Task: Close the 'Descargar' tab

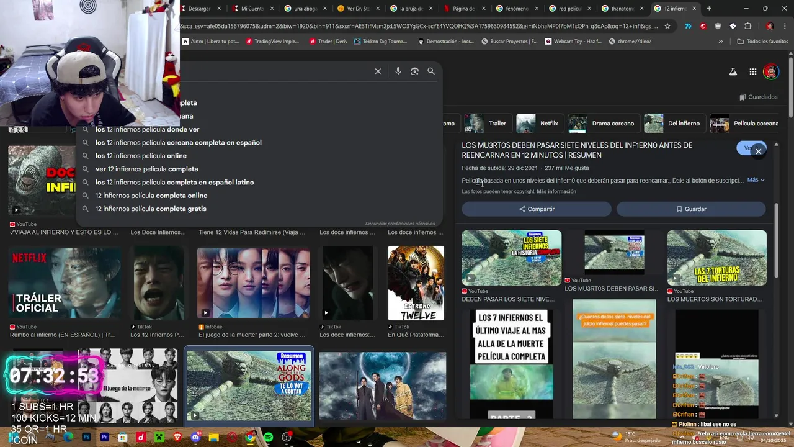Action: click(218, 9)
